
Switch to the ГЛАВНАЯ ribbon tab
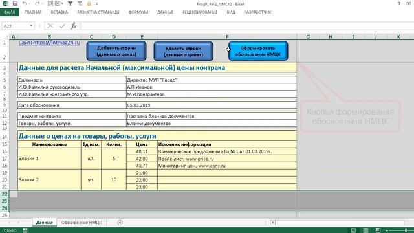click(x=33, y=12)
